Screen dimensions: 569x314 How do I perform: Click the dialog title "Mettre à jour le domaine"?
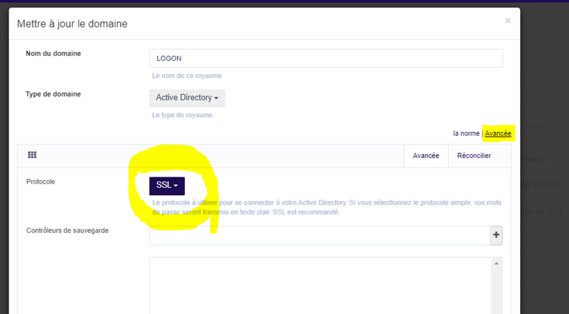72,24
